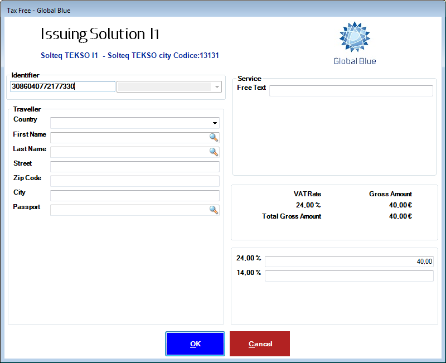Focus the Street text field
446x363 pixels.
134,167
